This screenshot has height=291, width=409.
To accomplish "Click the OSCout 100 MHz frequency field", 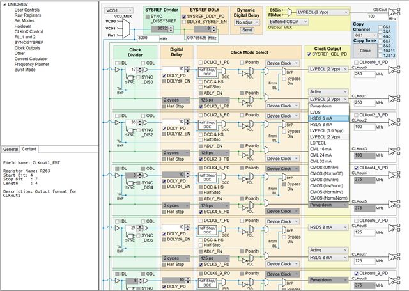I will point(378,17).
